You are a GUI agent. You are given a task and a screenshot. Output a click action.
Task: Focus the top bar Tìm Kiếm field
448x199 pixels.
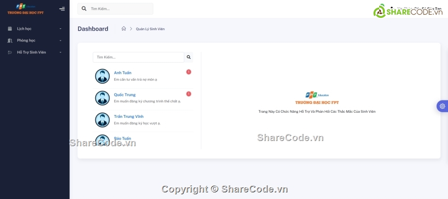click(115, 9)
